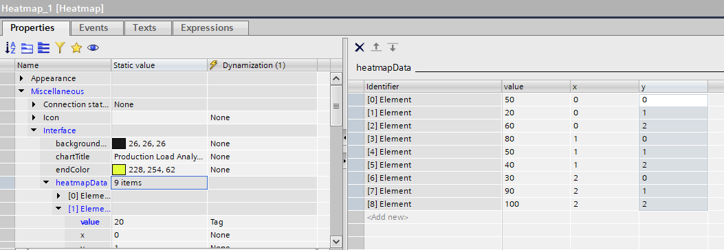Click the collapse all categories icon
Image resolution: width=724 pixels, height=250 pixels.
(28, 47)
